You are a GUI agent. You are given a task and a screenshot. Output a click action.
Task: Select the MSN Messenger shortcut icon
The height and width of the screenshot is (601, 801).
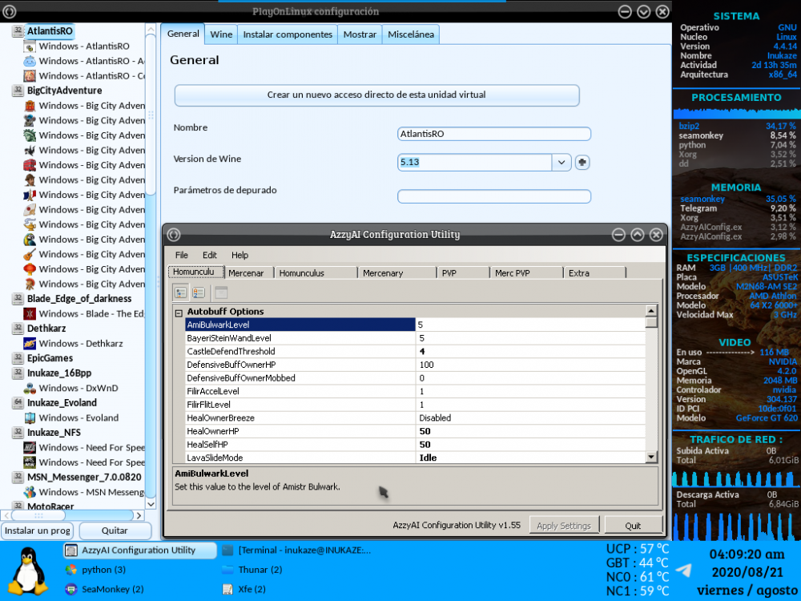(x=30, y=492)
